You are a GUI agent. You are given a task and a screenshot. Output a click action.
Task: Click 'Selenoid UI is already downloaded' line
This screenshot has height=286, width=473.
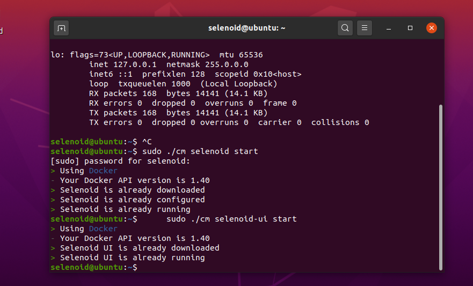point(135,248)
